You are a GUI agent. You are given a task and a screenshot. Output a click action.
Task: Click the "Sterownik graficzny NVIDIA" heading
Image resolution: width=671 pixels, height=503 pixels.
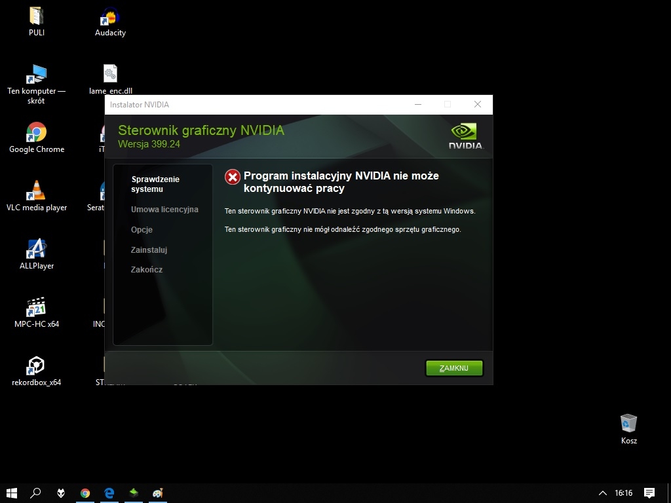(201, 130)
